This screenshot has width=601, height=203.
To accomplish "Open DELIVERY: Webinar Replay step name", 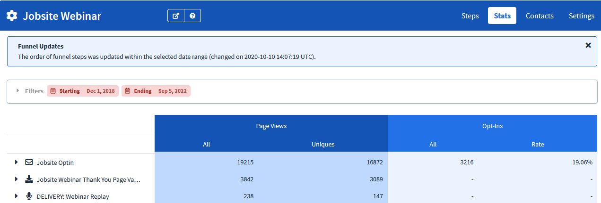I will click(x=73, y=196).
